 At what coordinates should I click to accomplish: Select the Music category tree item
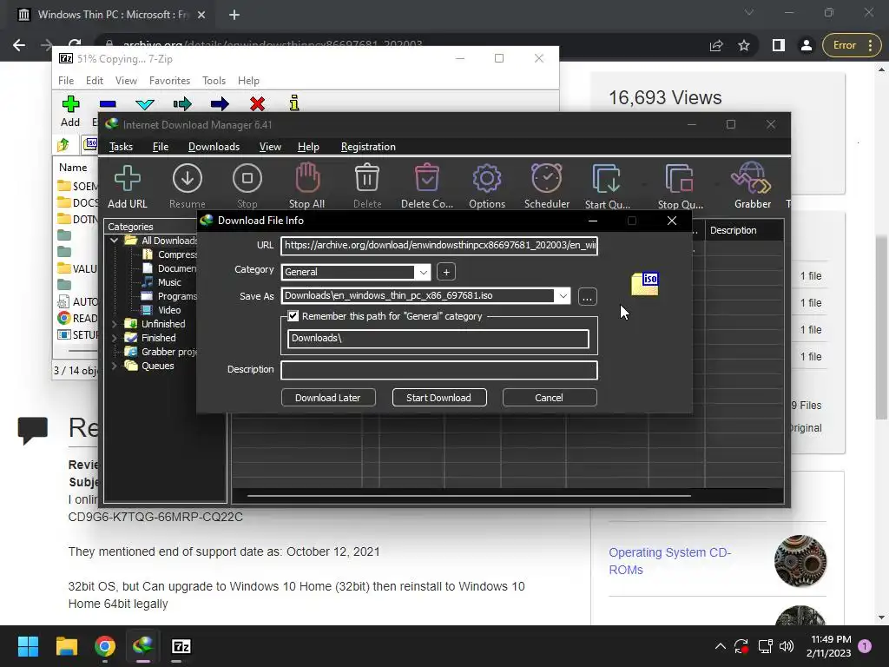(169, 282)
